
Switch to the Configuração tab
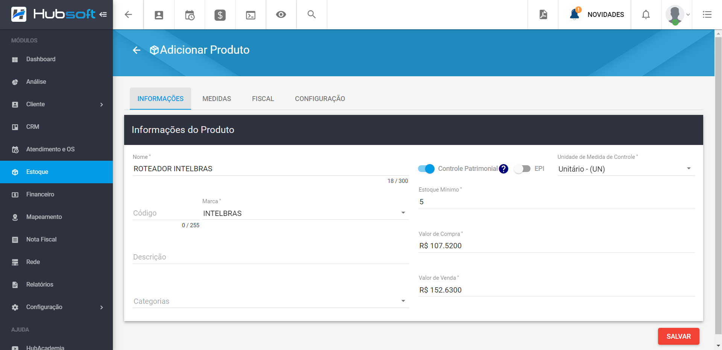[320, 99]
